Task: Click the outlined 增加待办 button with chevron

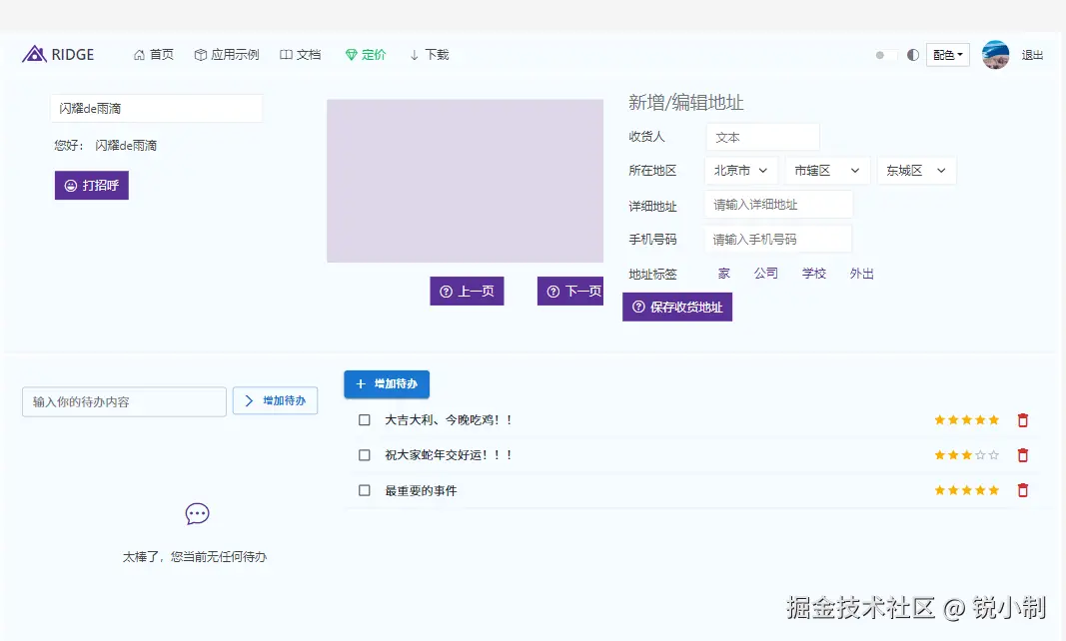Action: [x=276, y=401]
